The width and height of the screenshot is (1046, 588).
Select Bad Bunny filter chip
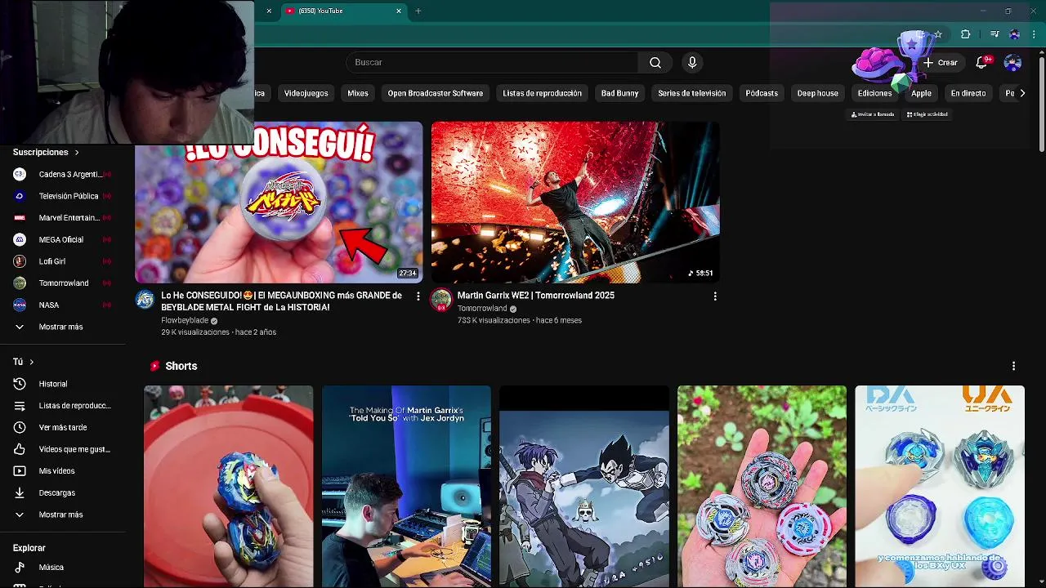click(x=620, y=93)
